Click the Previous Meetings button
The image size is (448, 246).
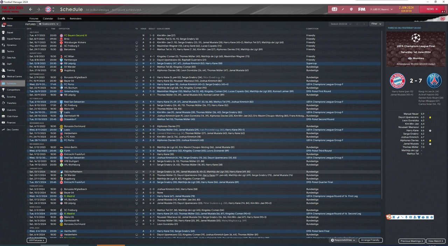point(412,241)
